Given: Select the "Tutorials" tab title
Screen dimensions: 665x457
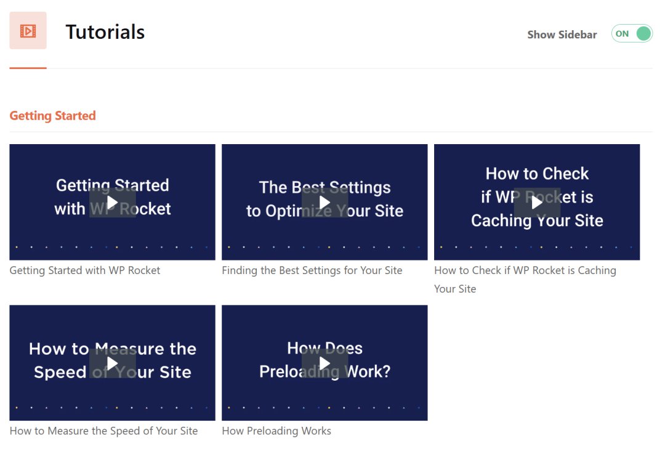Looking at the screenshot, I should (x=105, y=32).
